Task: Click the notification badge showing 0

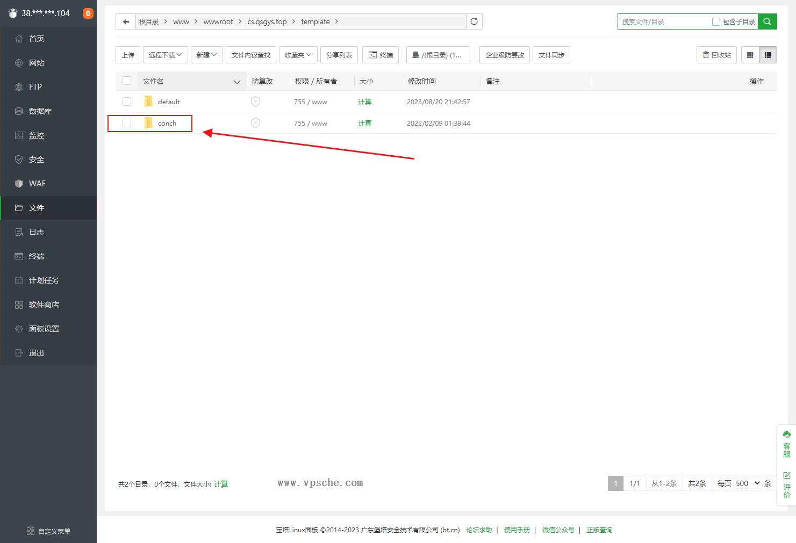Action: tap(88, 13)
